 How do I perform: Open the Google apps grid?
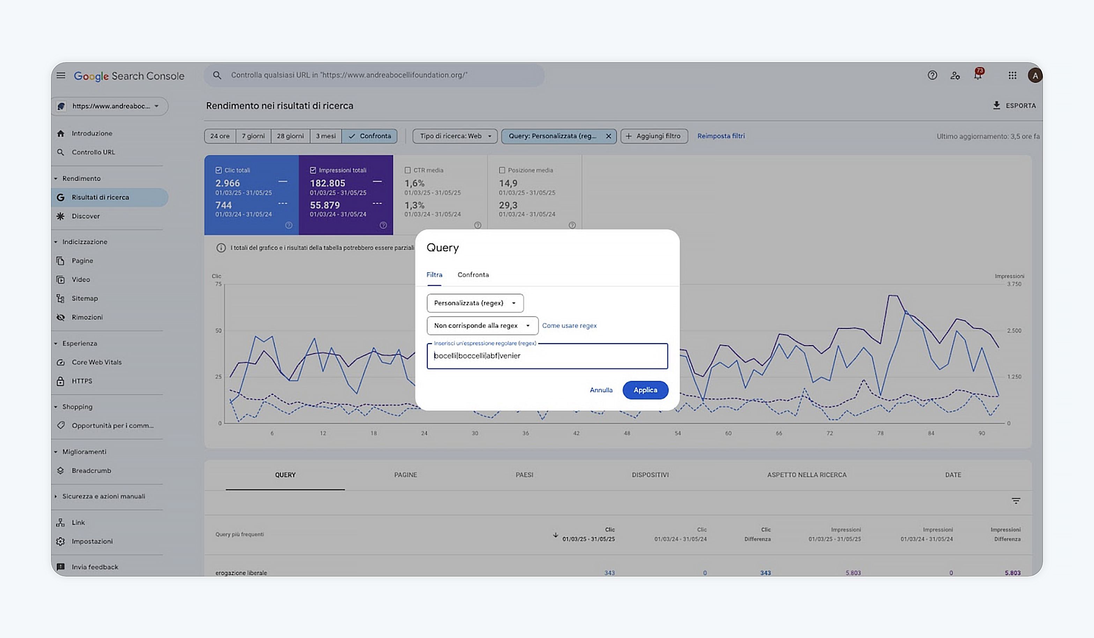pyautogui.click(x=1012, y=75)
